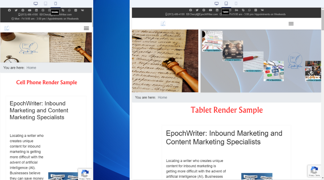The width and height of the screenshot is (324, 180).
Task: Expand hamburger menu in tablet preview
Action: [x=291, y=23]
